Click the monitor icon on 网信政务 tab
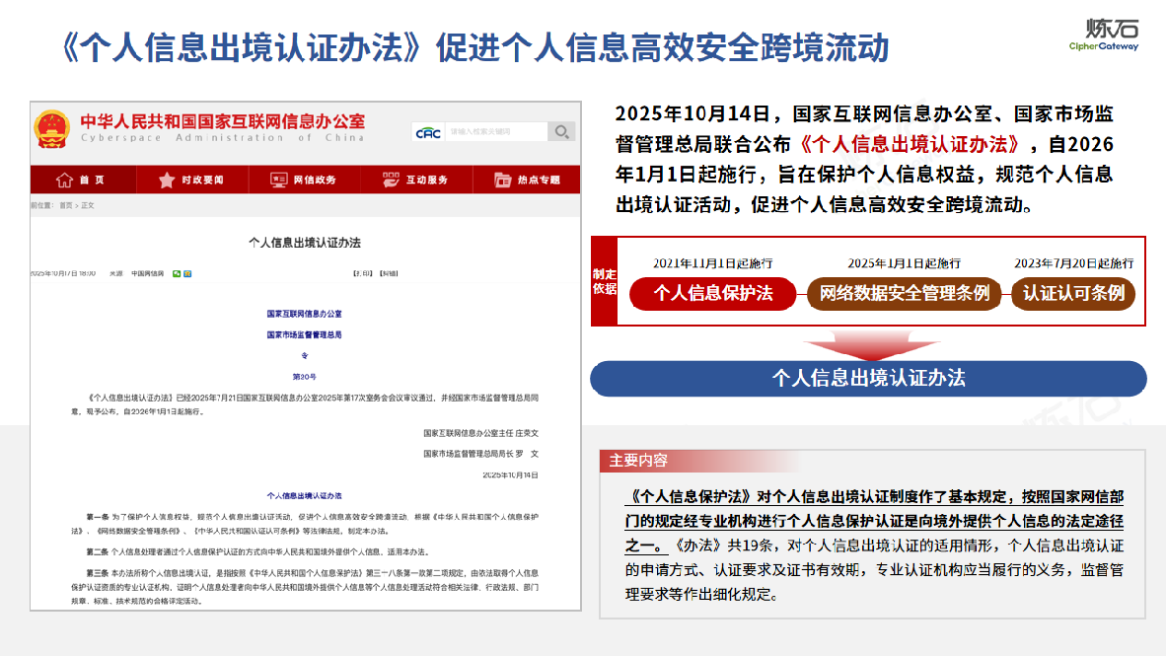 click(x=279, y=180)
